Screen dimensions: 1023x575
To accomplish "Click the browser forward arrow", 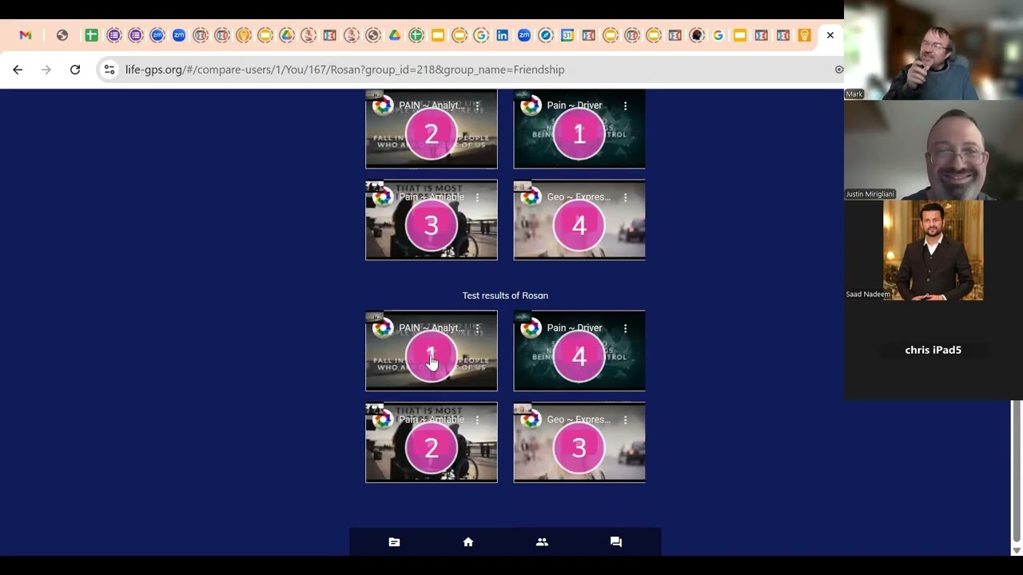I will pyautogui.click(x=46, y=69).
